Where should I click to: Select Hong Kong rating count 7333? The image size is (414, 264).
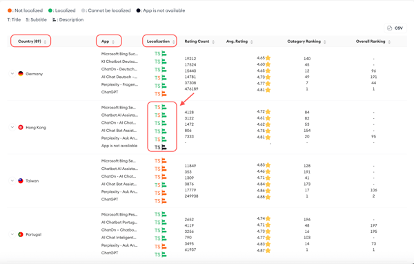(x=189, y=137)
